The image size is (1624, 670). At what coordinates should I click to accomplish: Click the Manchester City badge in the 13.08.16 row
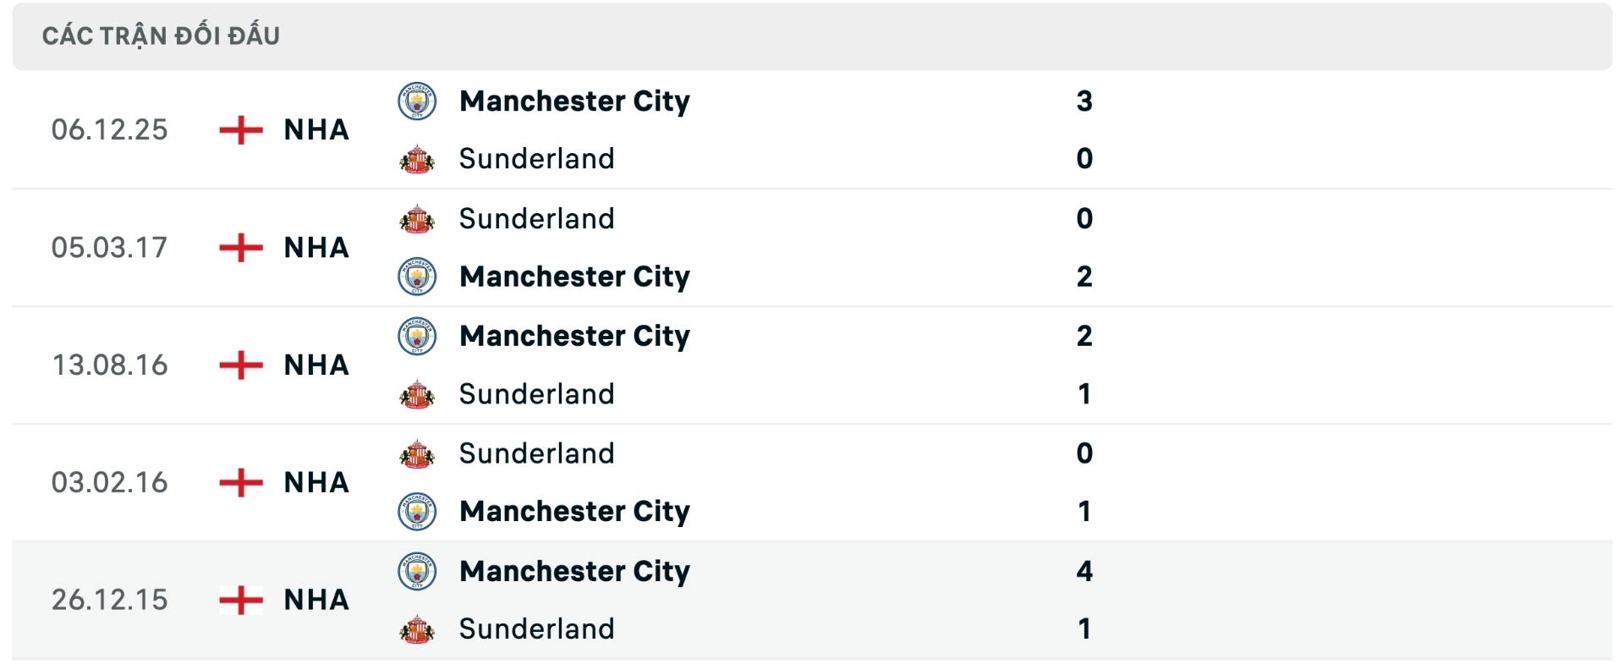coord(417,336)
